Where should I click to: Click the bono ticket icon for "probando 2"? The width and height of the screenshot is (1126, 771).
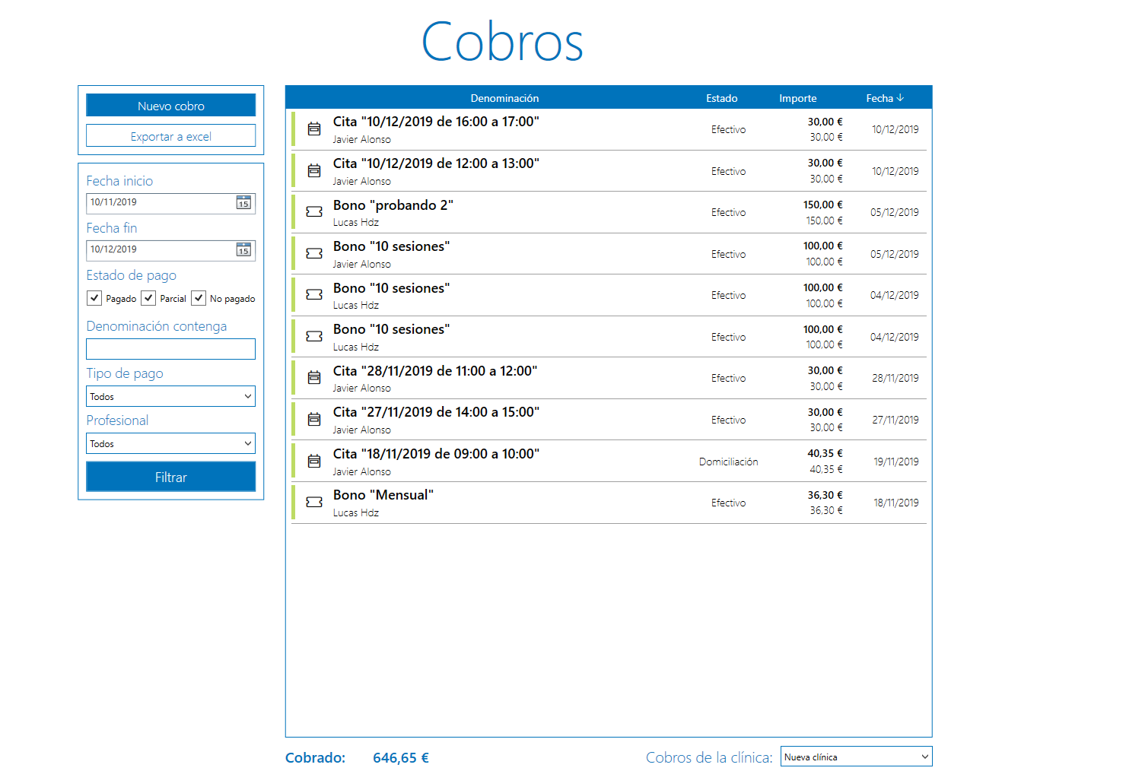coord(314,212)
